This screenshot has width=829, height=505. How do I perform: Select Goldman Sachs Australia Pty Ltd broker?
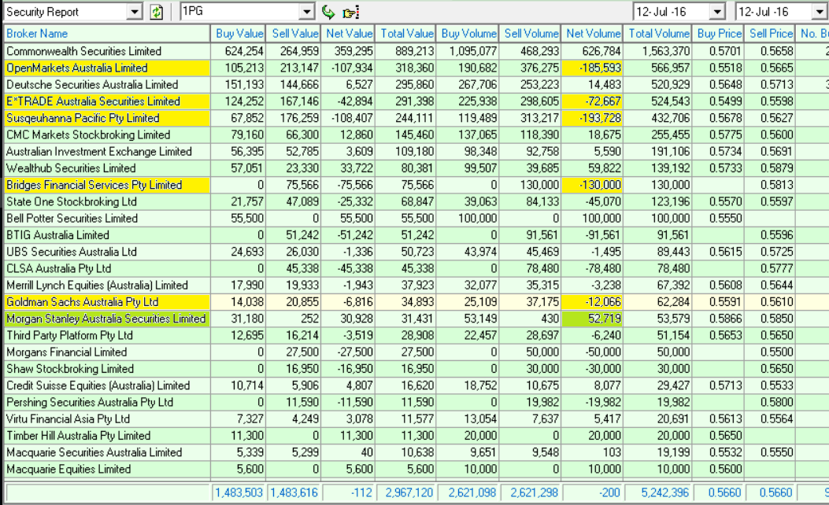[107, 302]
